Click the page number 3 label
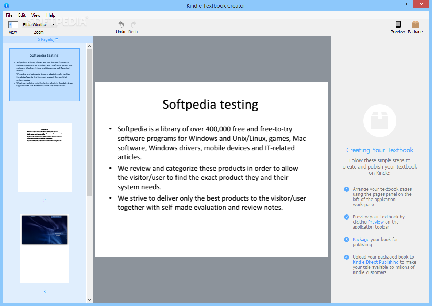The height and width of the screenshot is (306, 432). [45, 292]
